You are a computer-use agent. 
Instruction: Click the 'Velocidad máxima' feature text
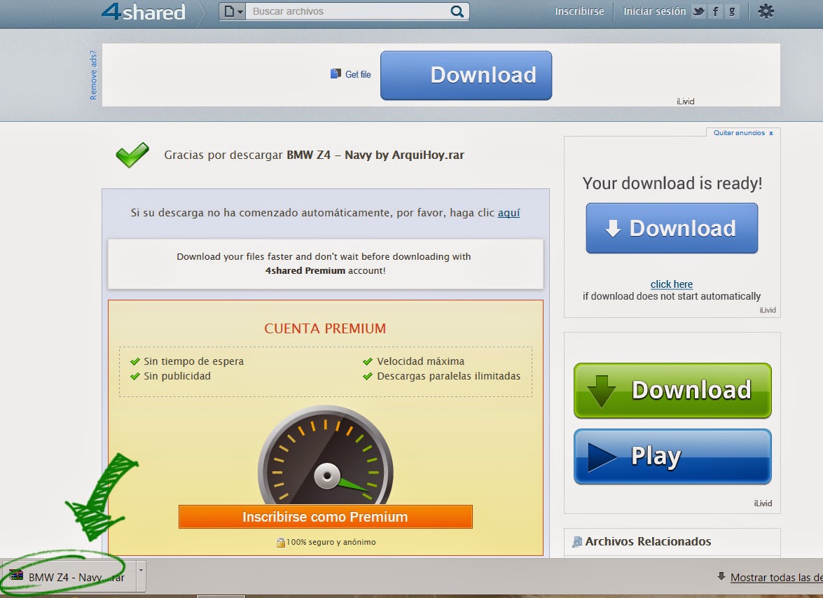pyautogui.click(x=420, y=361)
